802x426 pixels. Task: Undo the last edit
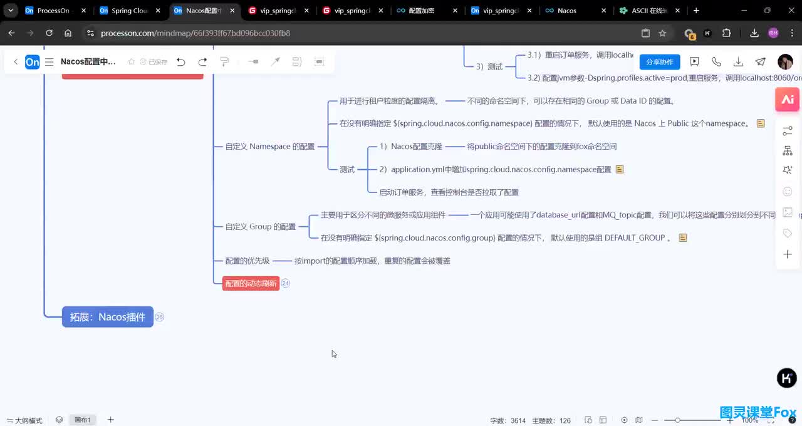181,61
